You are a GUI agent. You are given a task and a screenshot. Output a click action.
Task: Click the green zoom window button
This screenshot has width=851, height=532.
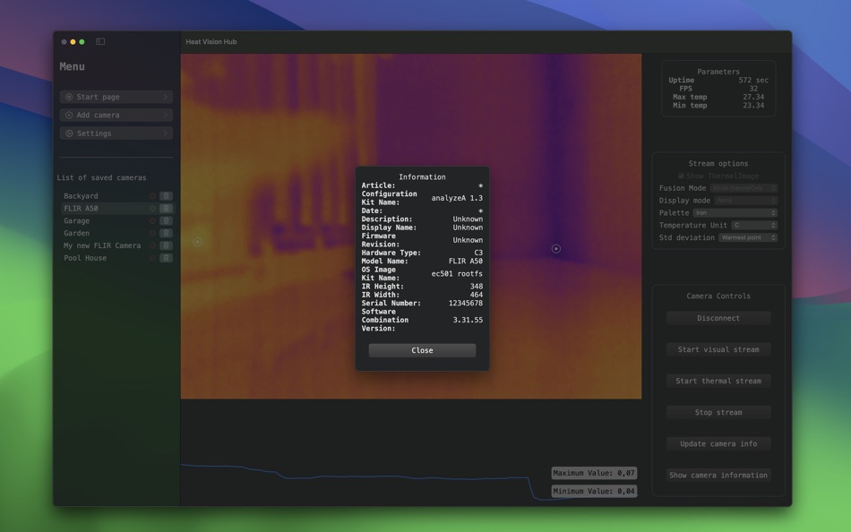pyautogui.click(x=82, y=42)
